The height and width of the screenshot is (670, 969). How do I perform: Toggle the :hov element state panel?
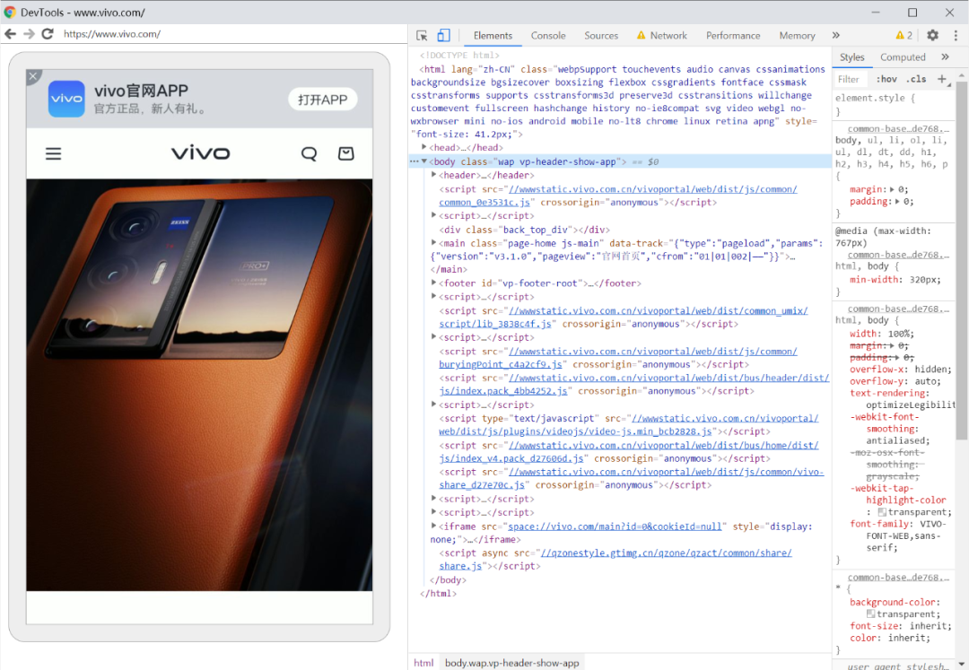tap(886, 79)
